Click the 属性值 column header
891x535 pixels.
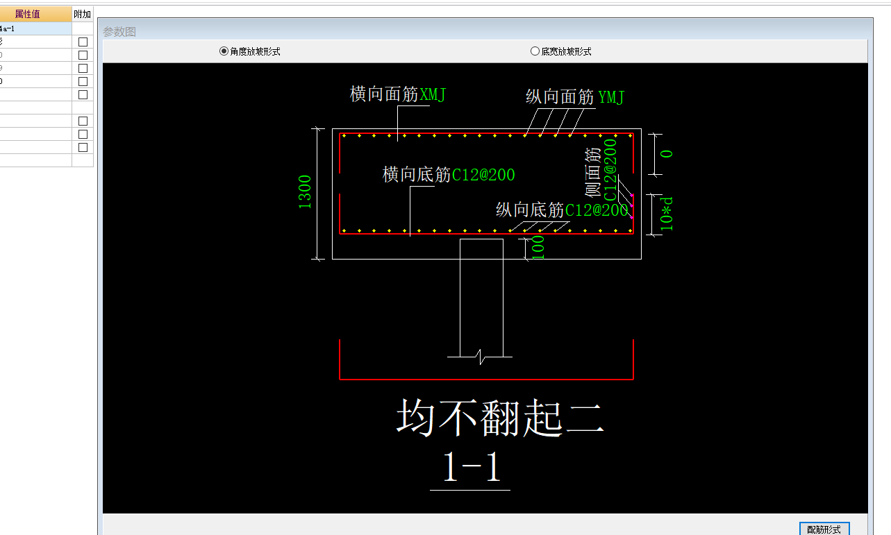[x=35, y=14]
